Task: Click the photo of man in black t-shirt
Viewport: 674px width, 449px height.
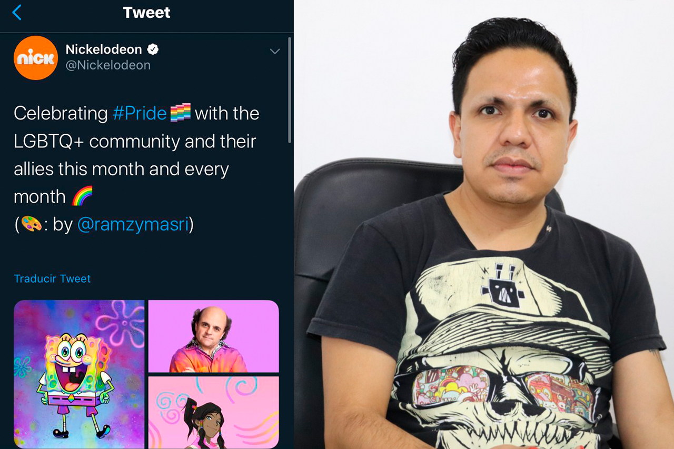Action: pos(484,224)
